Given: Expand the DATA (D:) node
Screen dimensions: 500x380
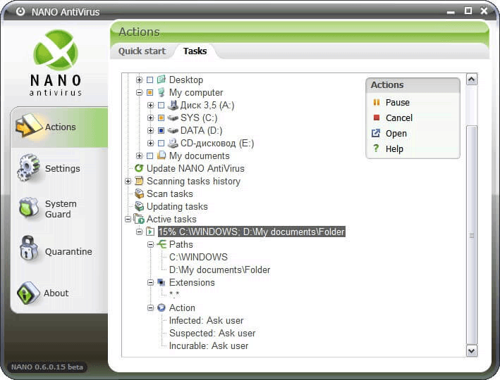Looking at the screenshot, I should pos(150,130).
